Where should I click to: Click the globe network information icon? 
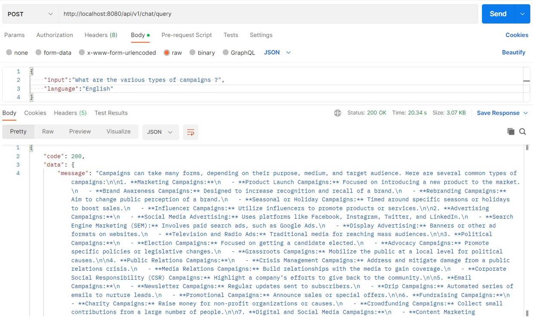tap(338, 113)
